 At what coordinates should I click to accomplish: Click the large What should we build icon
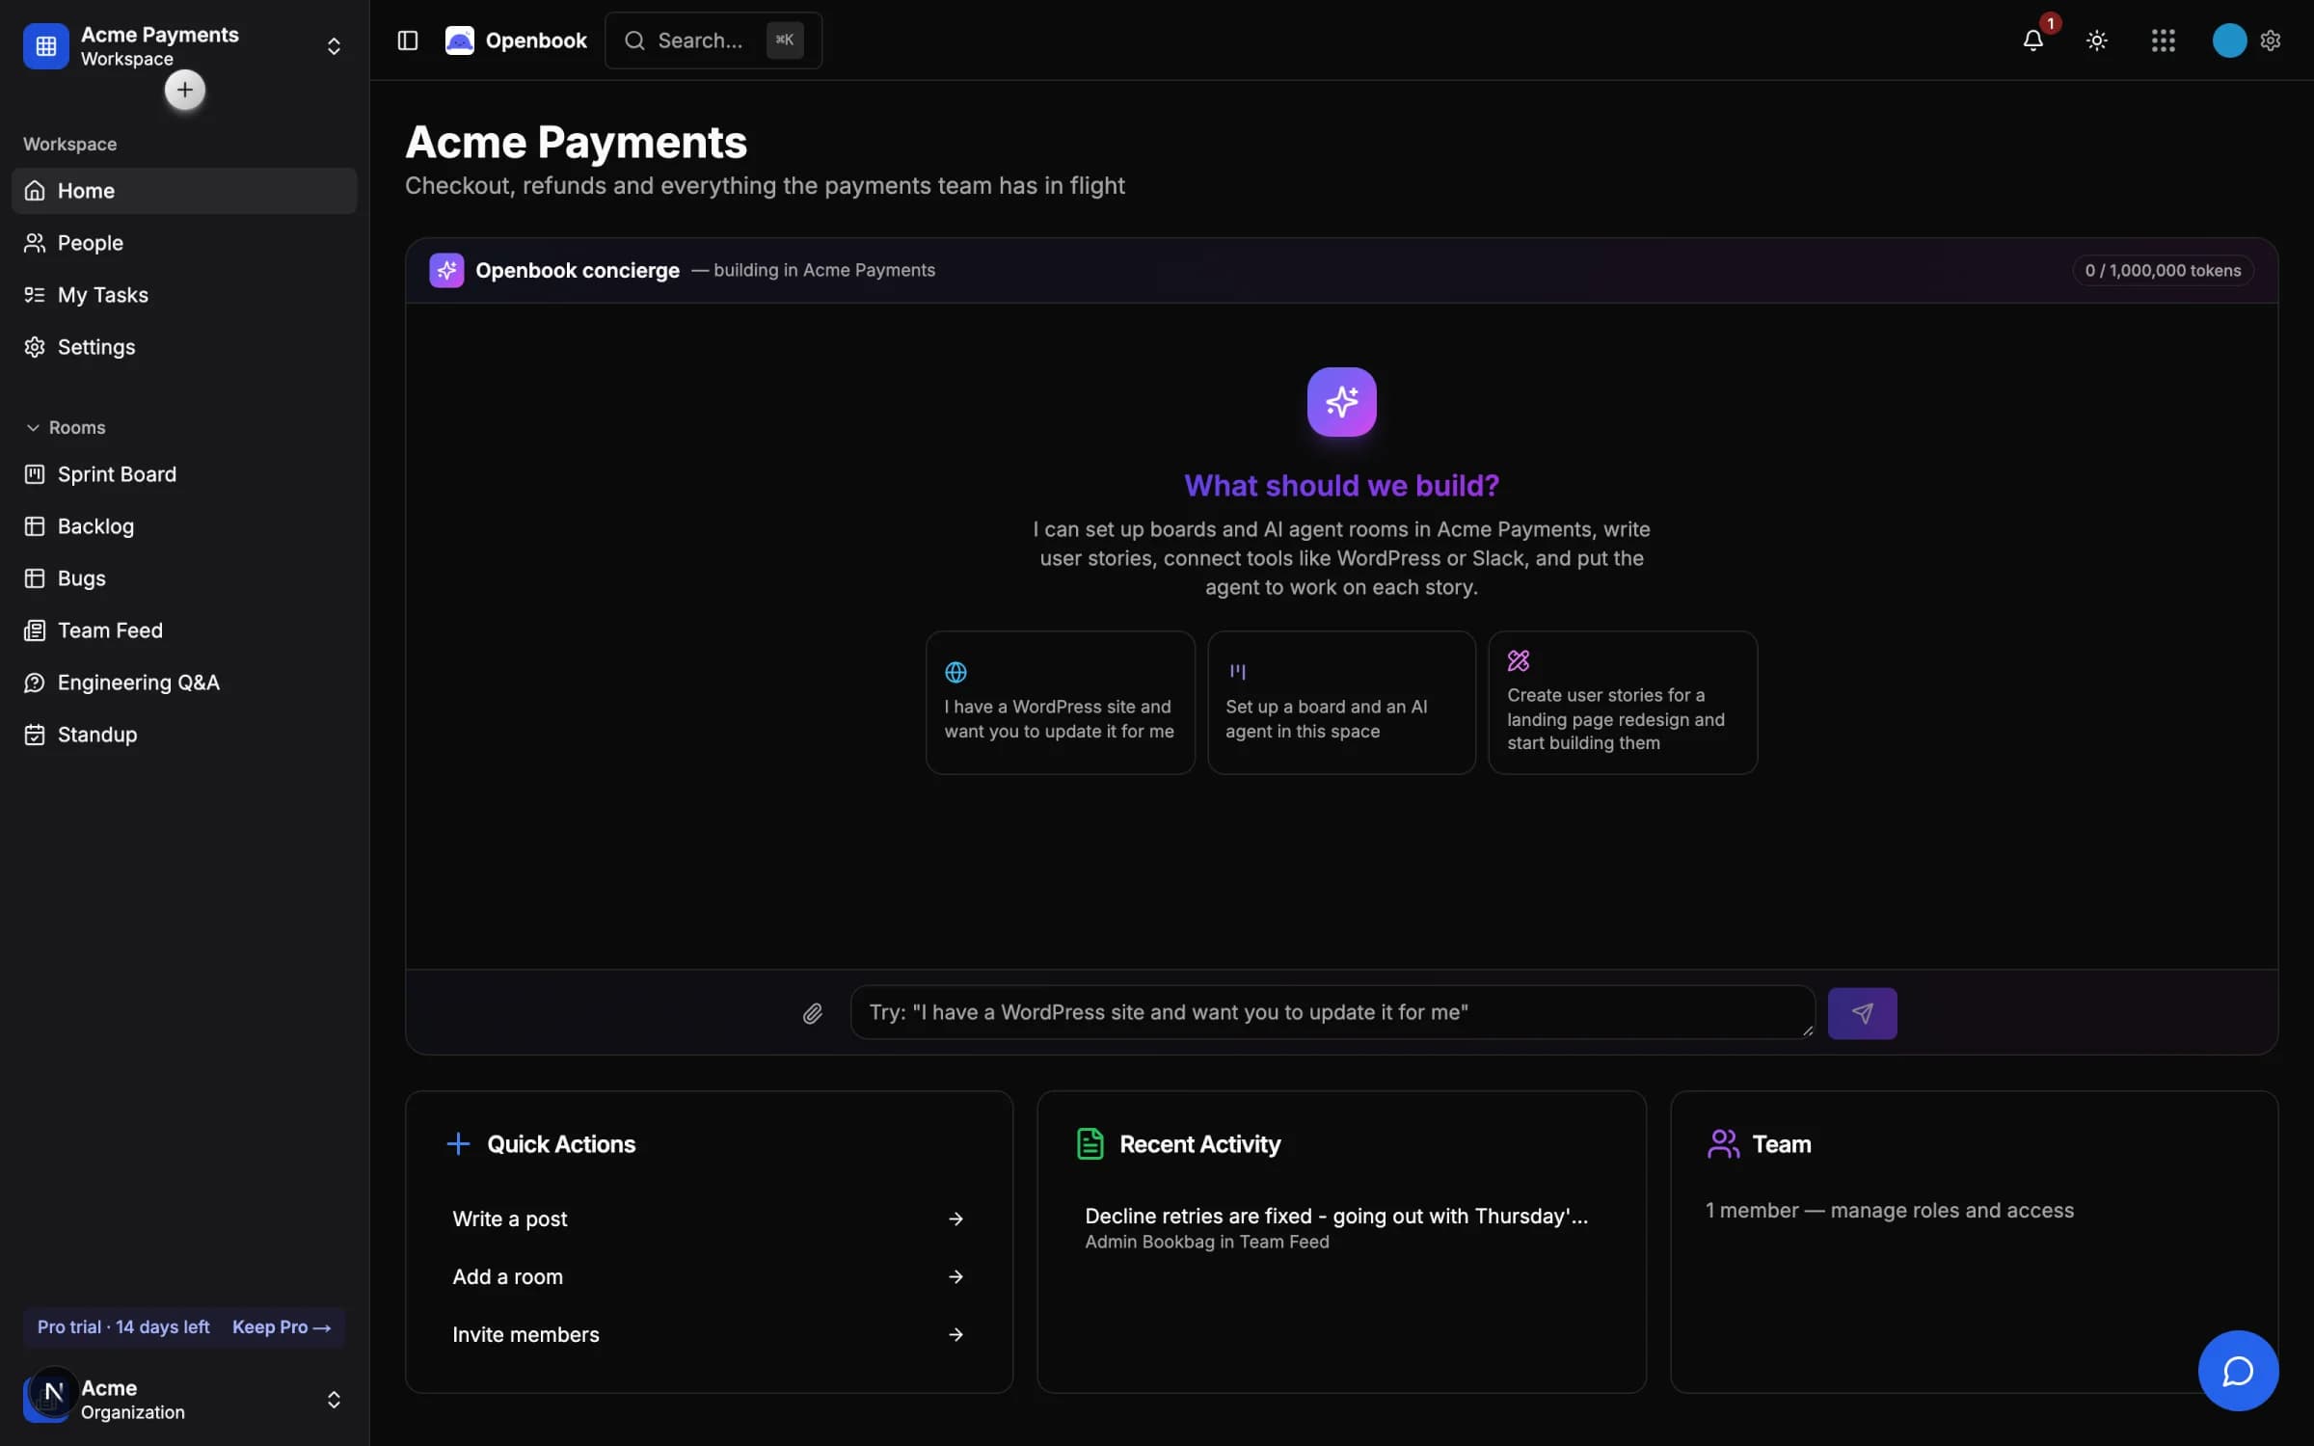pyautogui.click(x=1341, y=402)
